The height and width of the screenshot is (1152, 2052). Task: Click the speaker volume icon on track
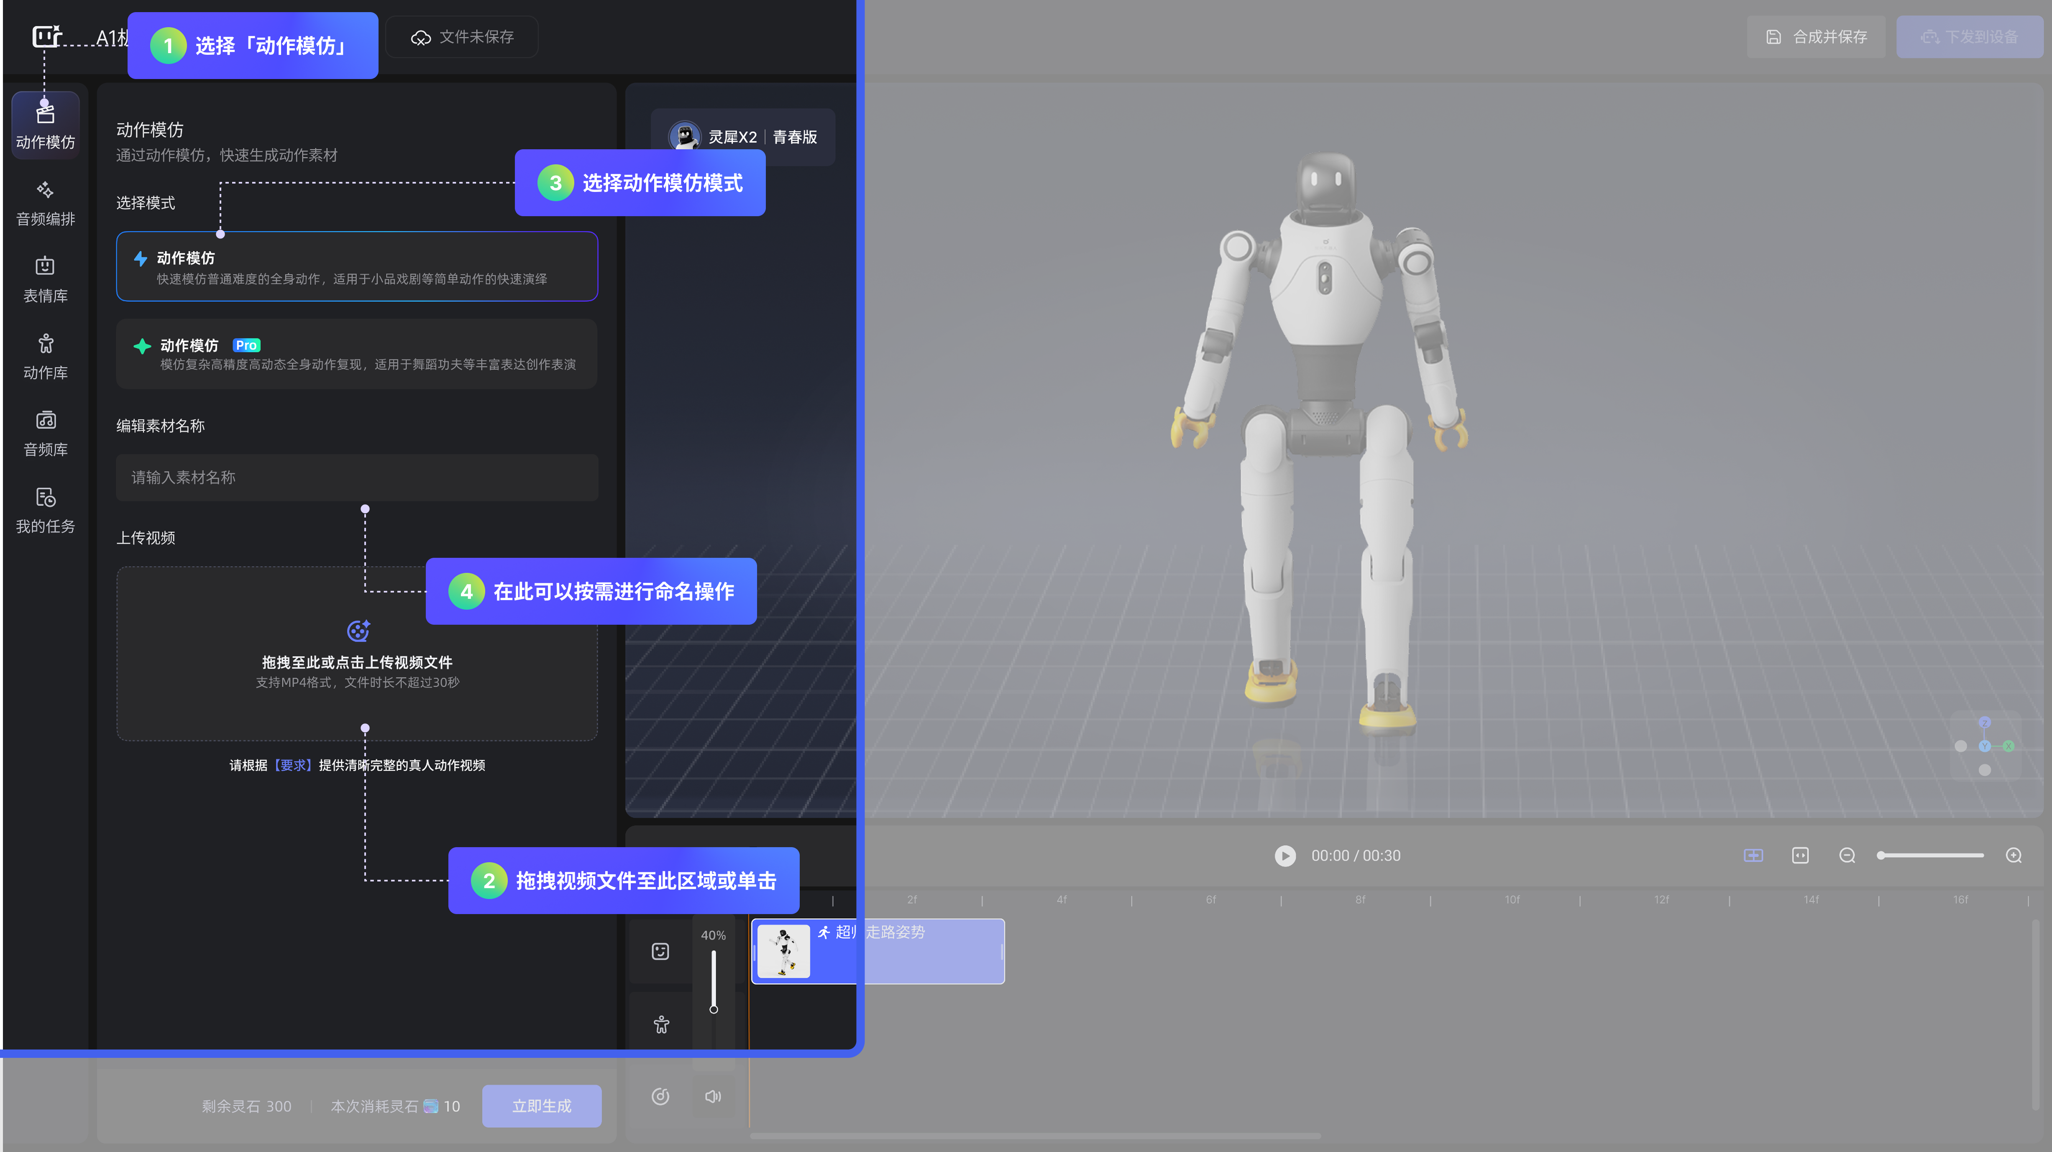[713, 1096]
